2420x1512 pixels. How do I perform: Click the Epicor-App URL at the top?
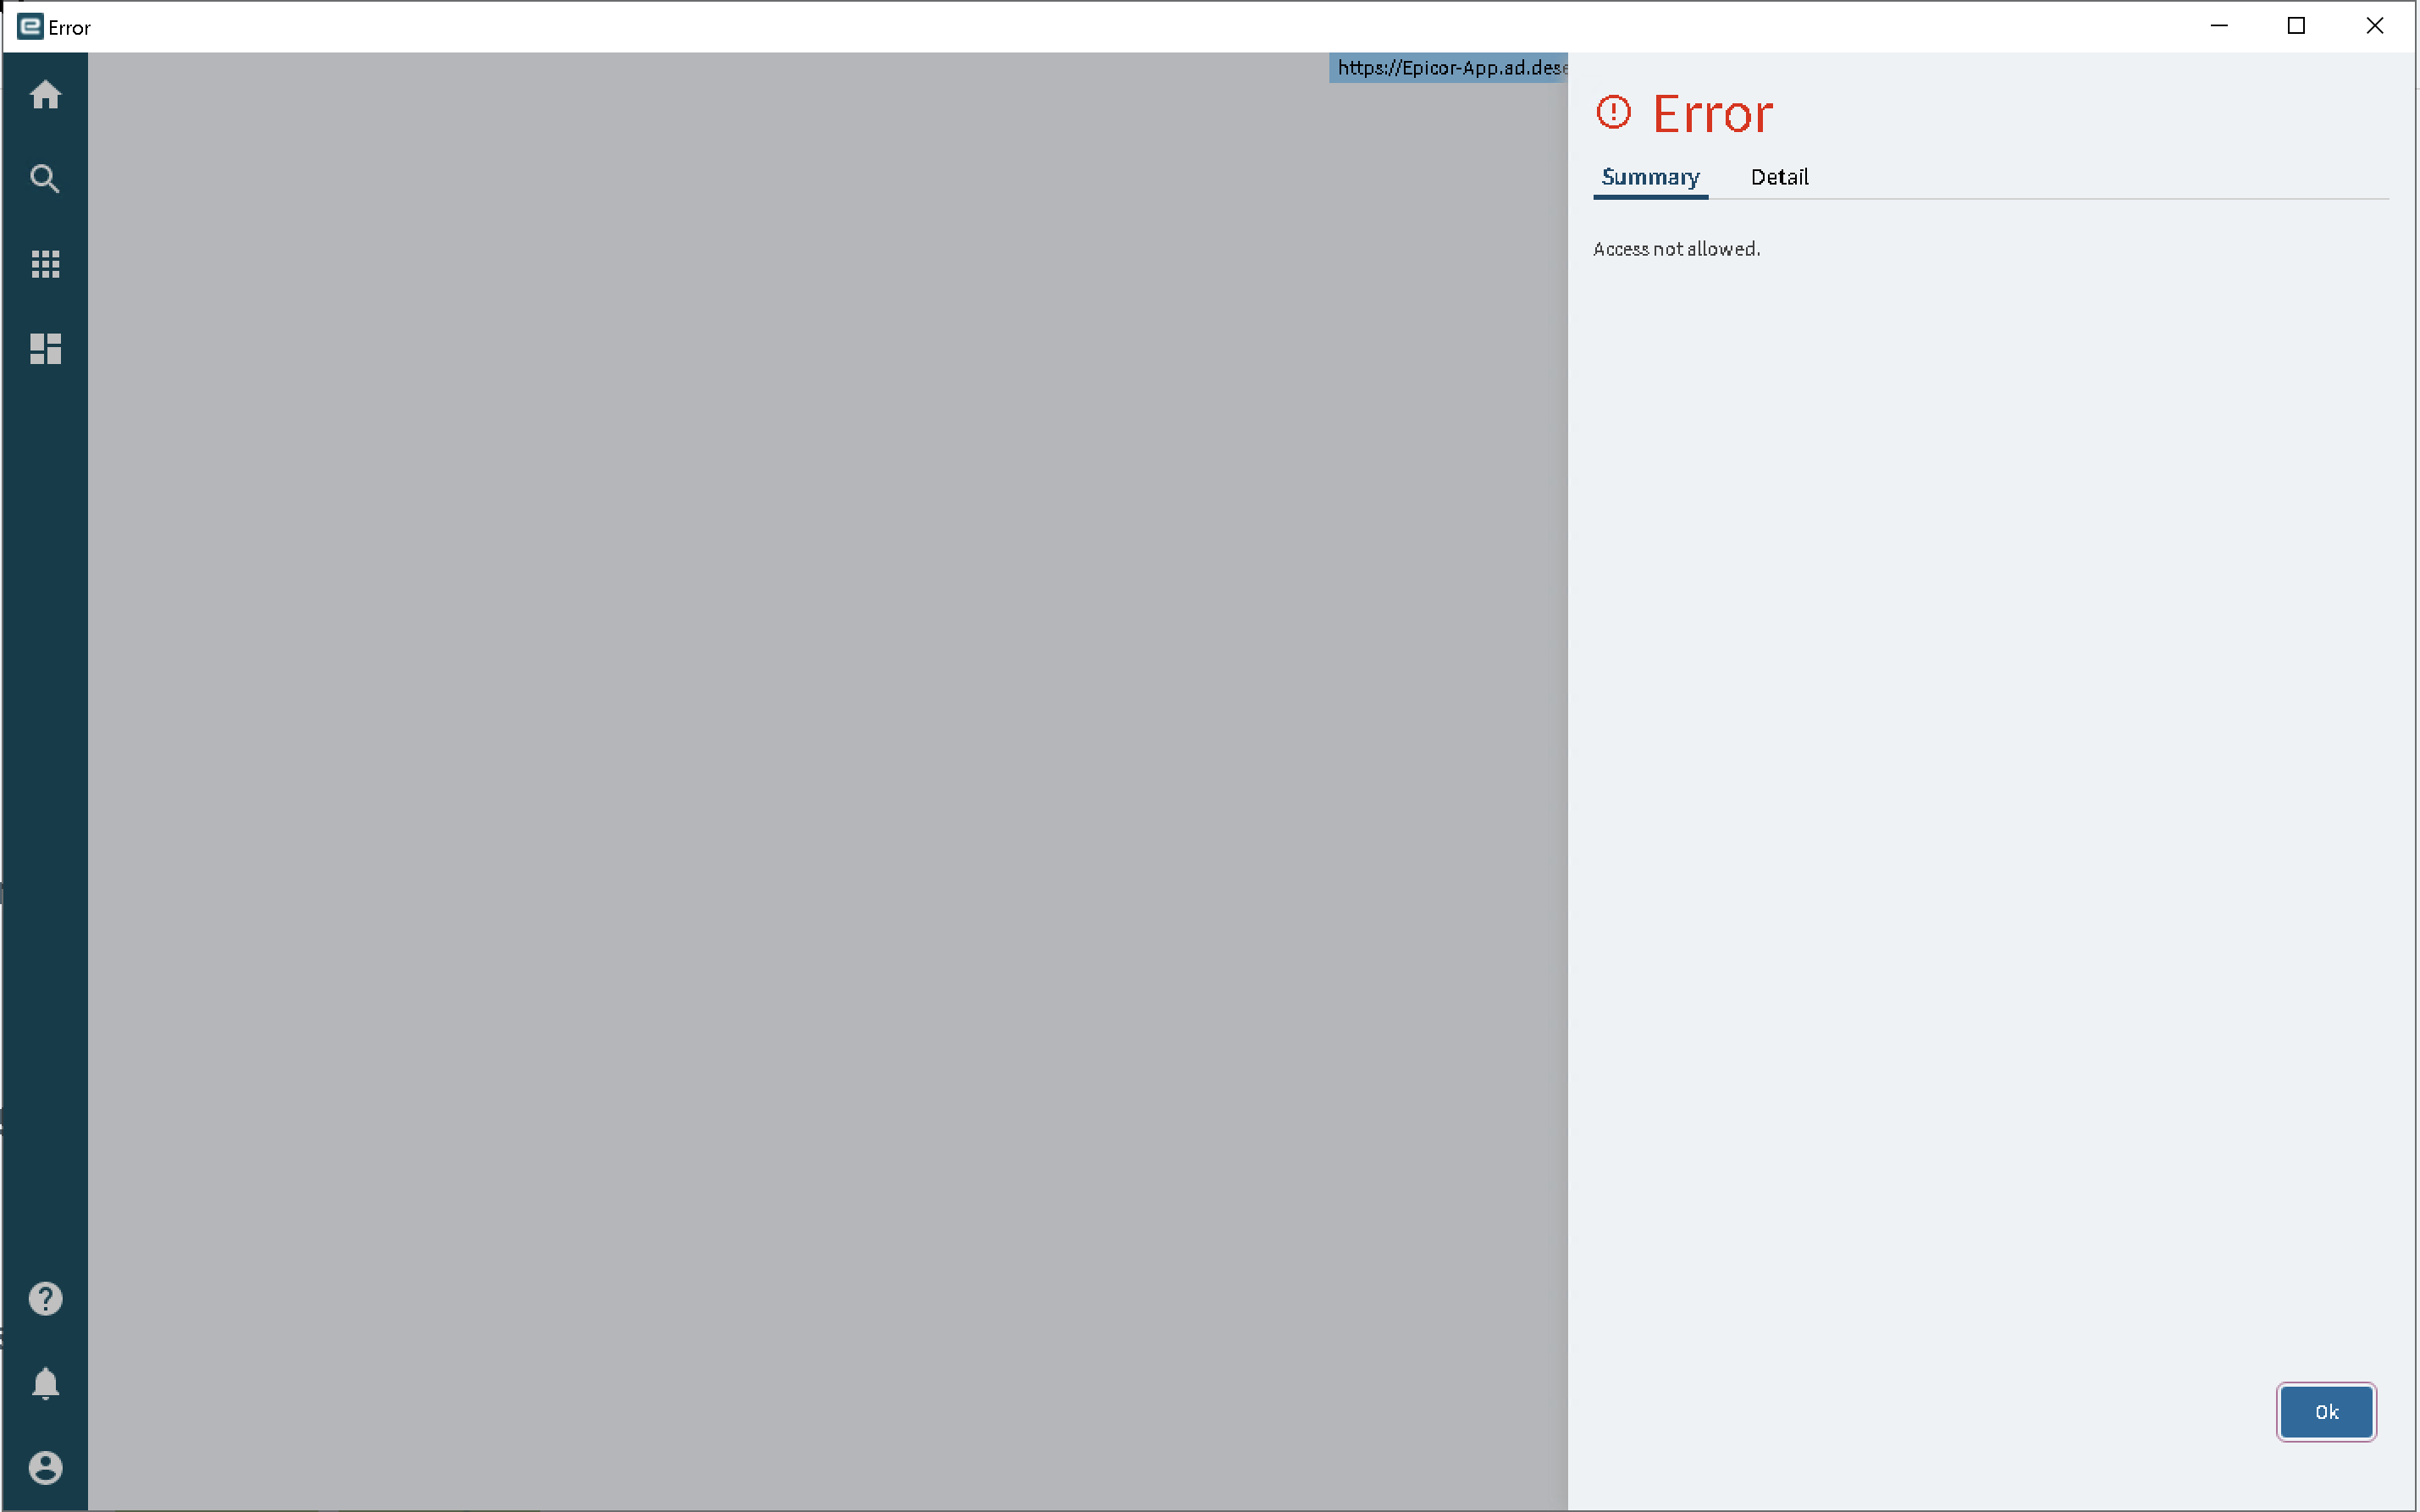point(1448,68)
